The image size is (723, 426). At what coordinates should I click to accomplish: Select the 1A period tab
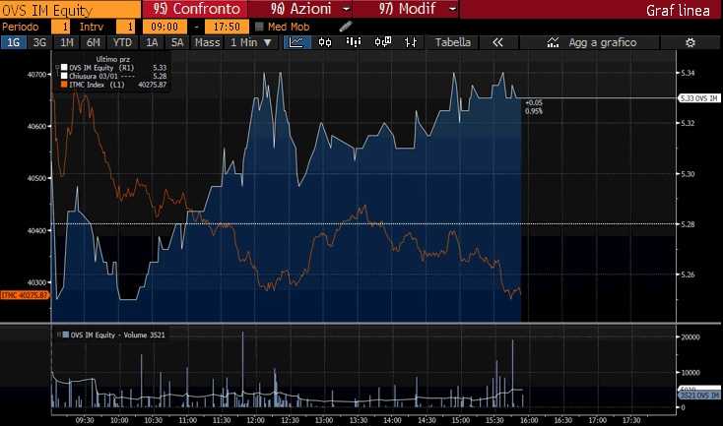point(152,42)
